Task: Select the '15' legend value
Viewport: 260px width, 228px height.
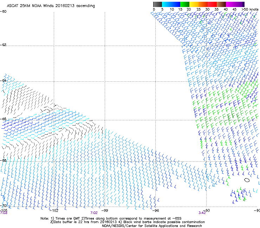Action: [180, 9]
